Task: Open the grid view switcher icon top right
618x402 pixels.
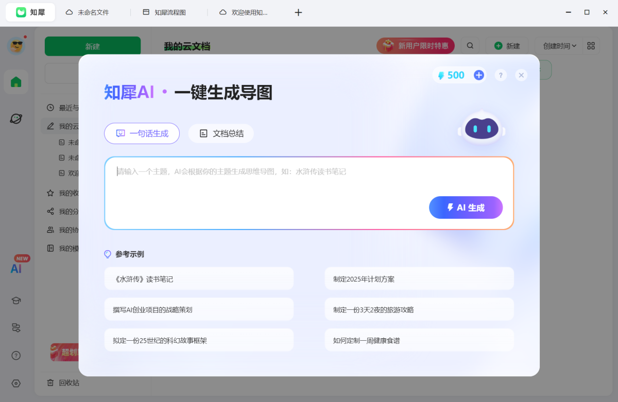Action: pos(590,46)
